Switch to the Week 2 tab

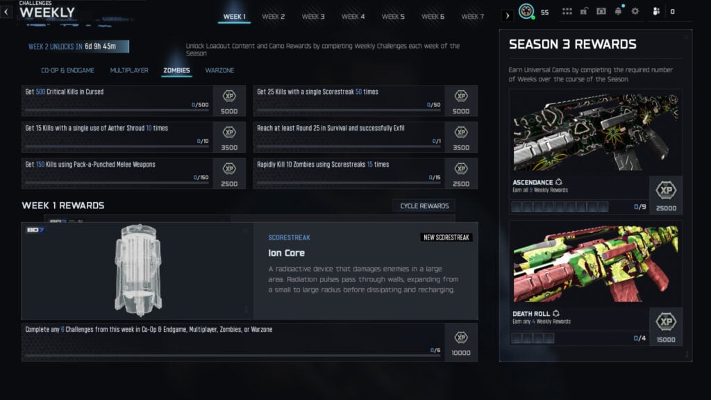274,17
